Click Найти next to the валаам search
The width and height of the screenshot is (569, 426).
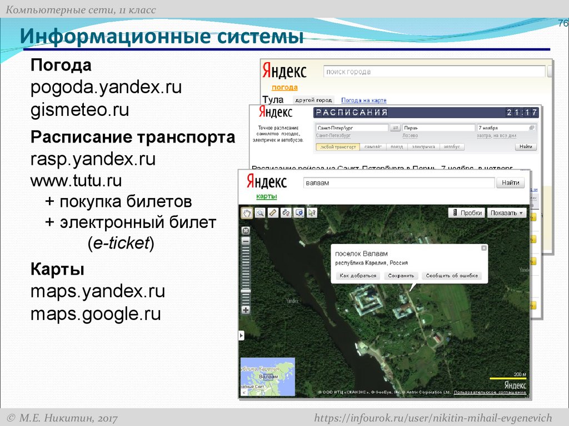[x=511, y=182]
